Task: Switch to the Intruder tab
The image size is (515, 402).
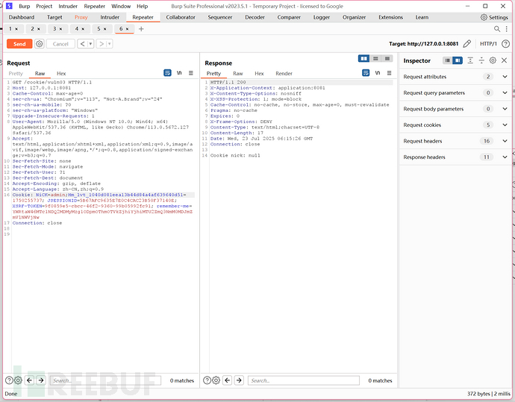Action: click(110, 16)
